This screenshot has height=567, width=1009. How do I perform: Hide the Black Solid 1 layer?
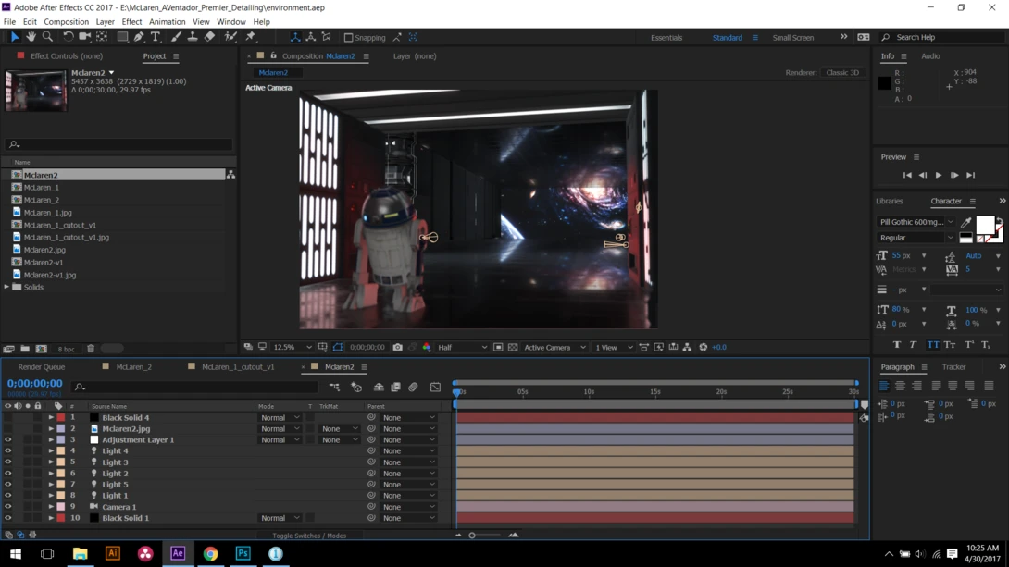[7, 518]
